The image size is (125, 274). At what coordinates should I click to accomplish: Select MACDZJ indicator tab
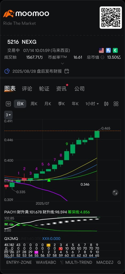tap(105, 262)
